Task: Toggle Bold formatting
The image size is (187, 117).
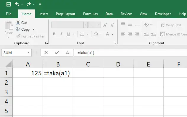Action: [x=54, y=34]
